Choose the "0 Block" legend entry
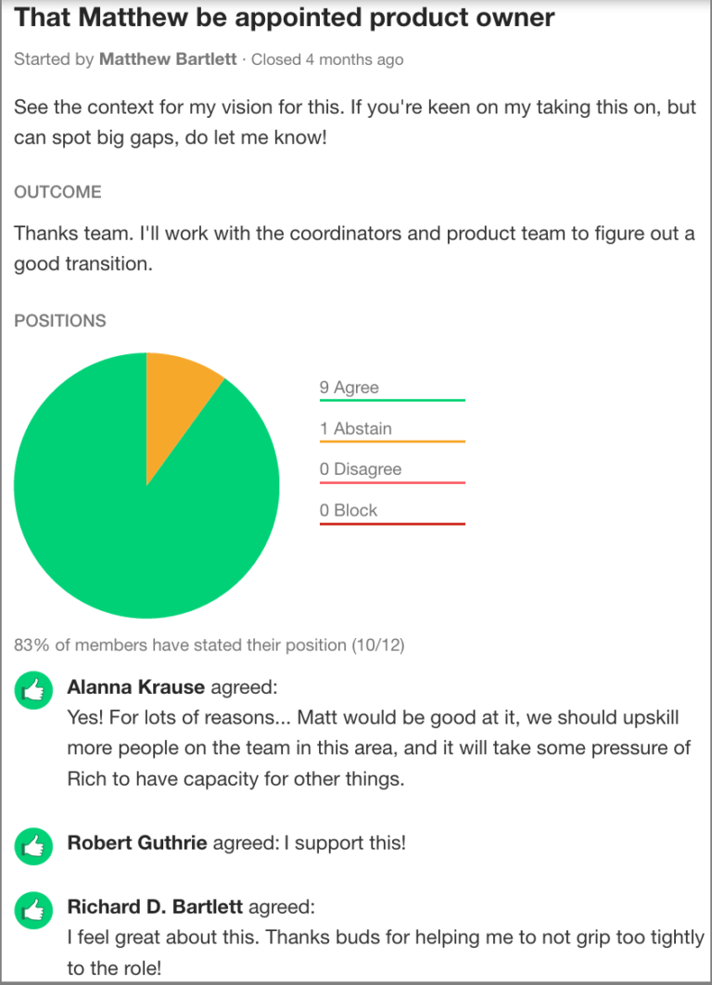 coord(349,510)
